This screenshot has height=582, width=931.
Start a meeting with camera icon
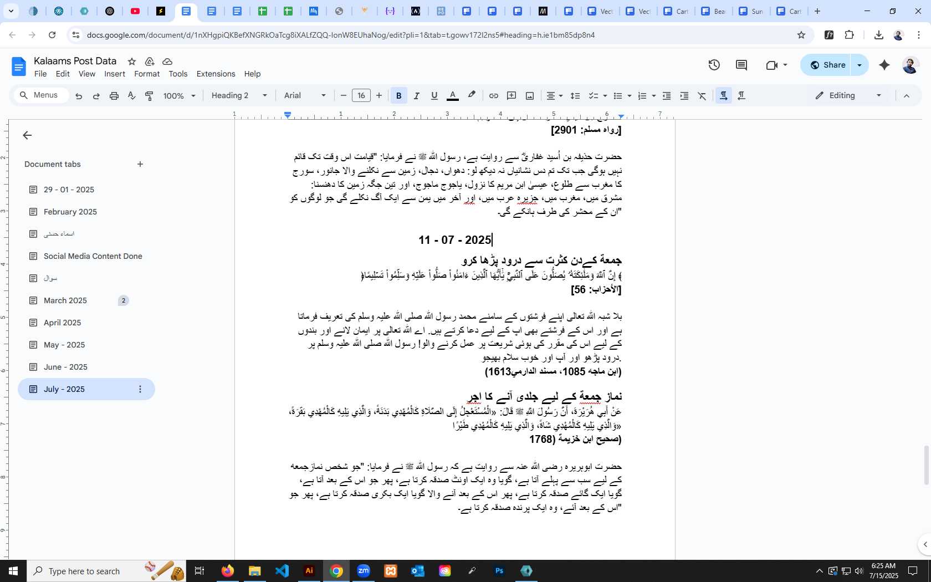coord(772,65)
